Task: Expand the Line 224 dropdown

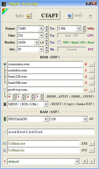Action: (x=41, y=35)
